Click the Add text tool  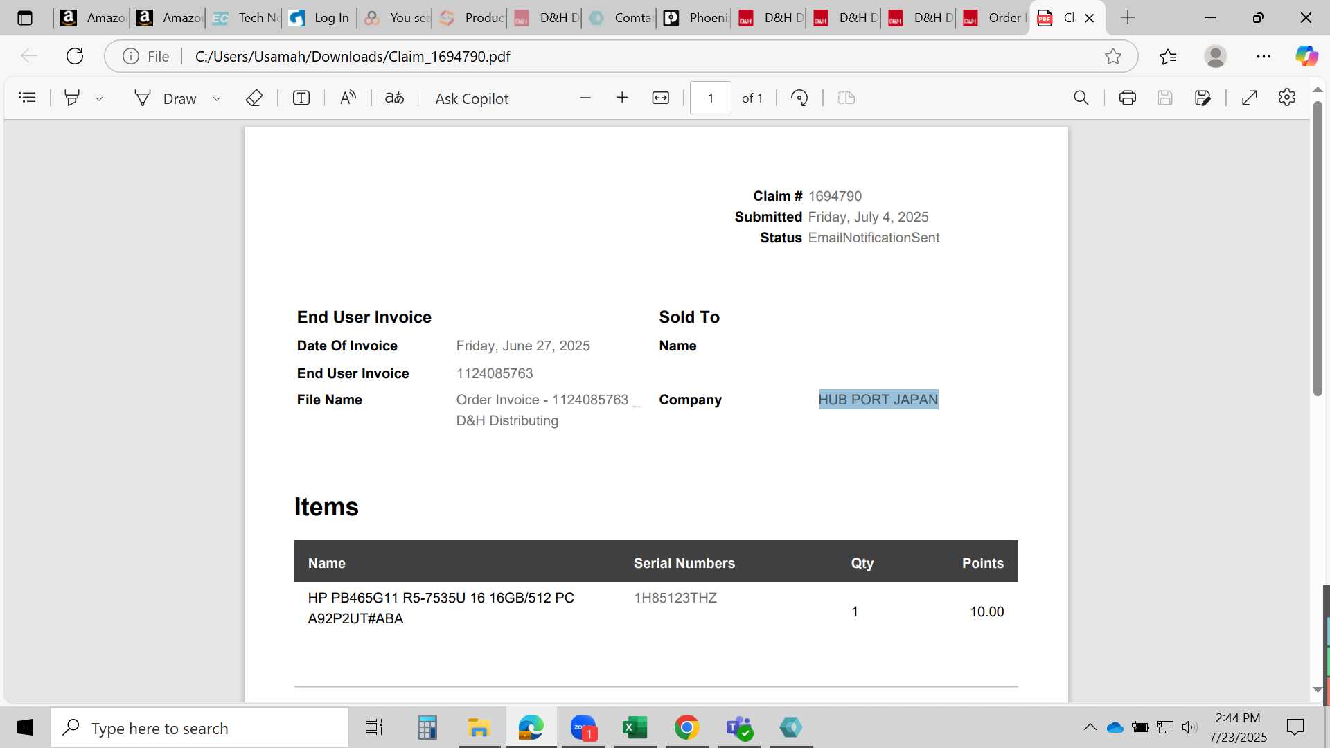[301, 98]
